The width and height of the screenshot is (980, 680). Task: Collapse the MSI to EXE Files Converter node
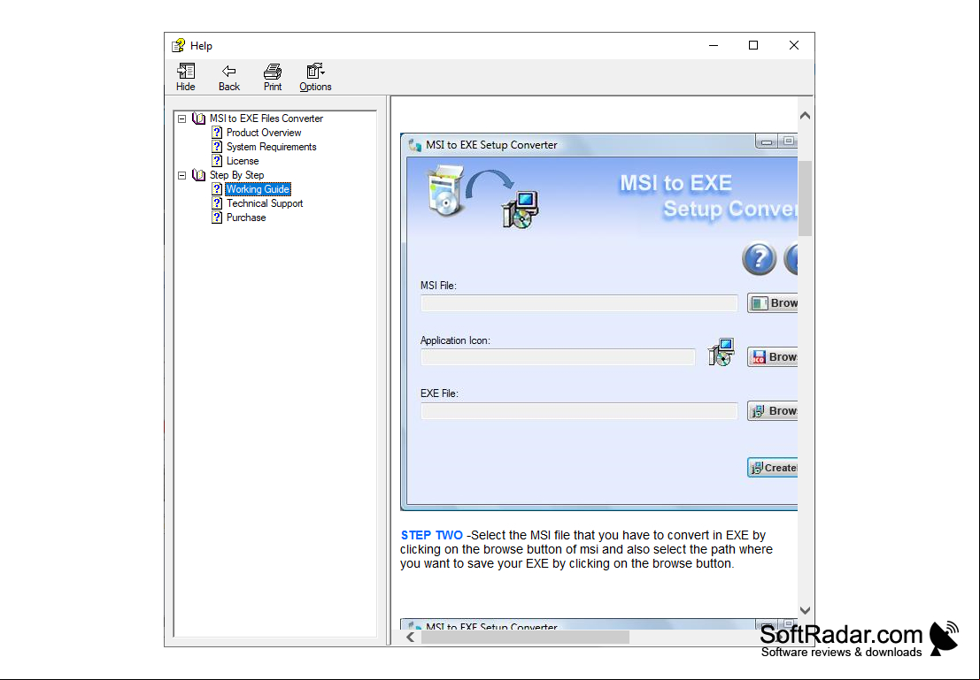pos(181,118)
